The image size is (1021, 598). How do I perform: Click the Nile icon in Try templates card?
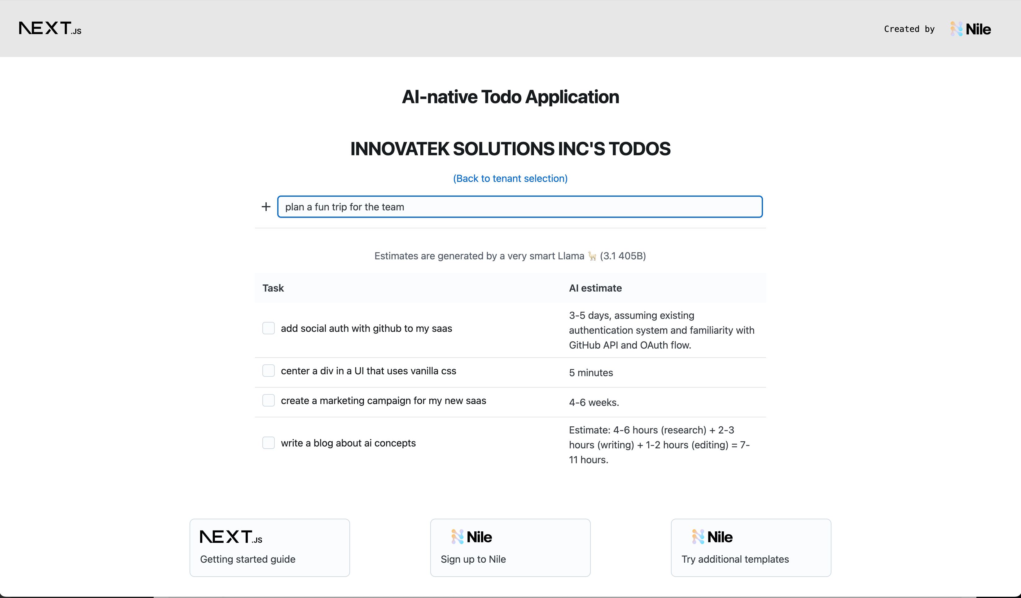pos(698,536)
